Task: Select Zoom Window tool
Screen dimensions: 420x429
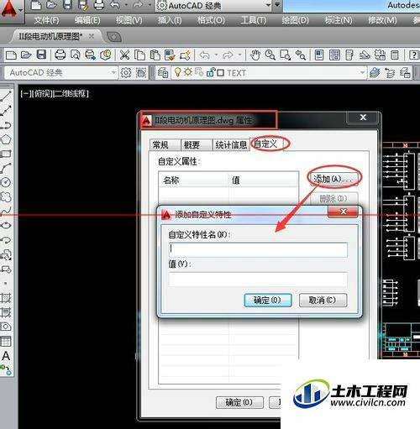Action: pos(286,55)
